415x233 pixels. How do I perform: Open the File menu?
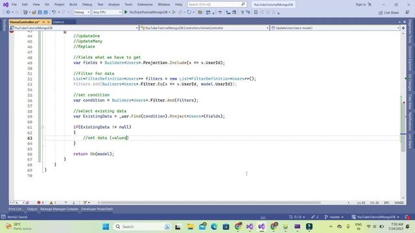click(14, 5)
